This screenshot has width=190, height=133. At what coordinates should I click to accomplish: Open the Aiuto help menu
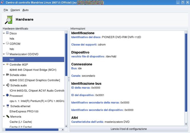pos(26,10)
